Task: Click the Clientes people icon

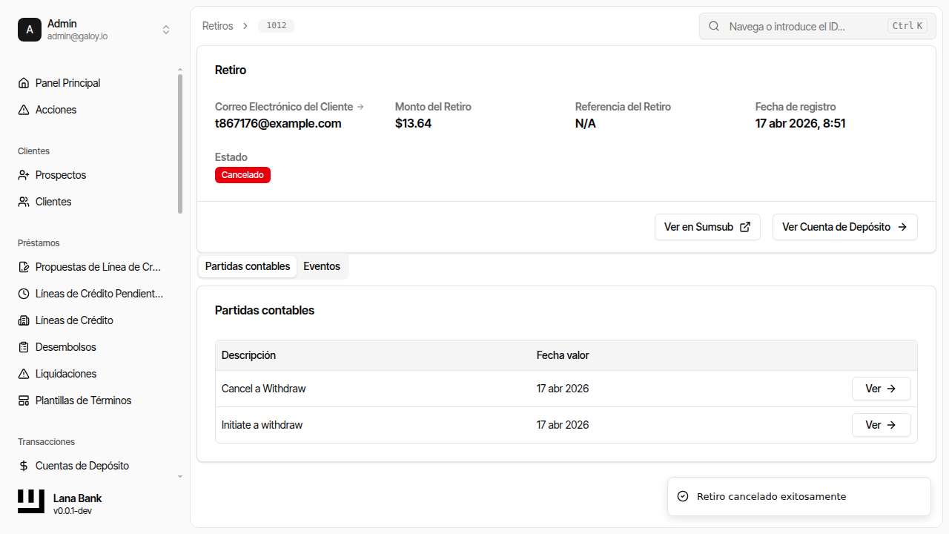Action: [x=24, y=202]
